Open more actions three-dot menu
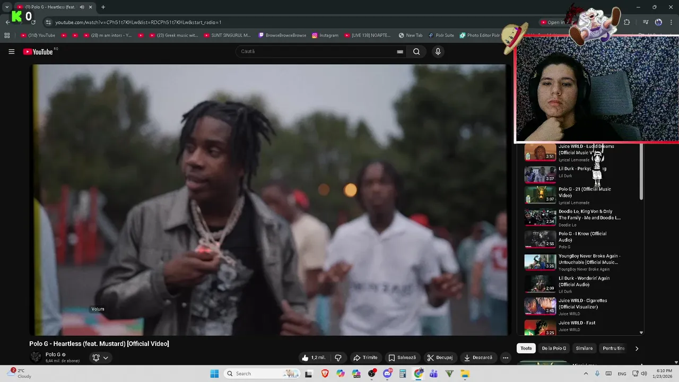679x382 pixels. click(506, 358)
